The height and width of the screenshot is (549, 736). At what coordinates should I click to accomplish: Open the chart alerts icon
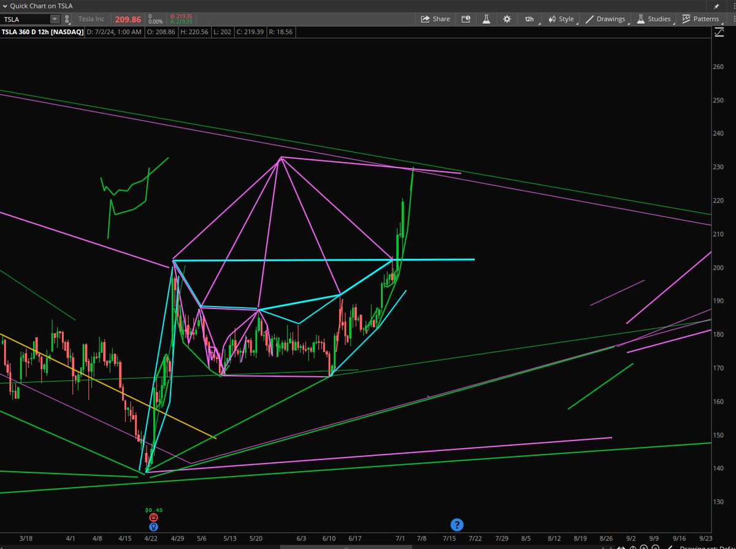pyautogui.click(x=466, y=19)
